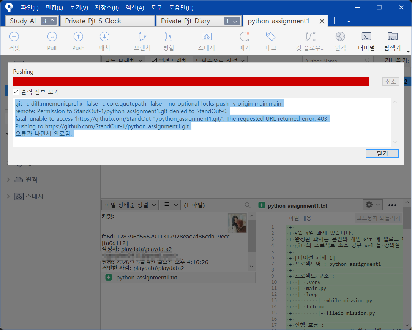Click the Sourcetree logo icon

click(x=9, y=7)
